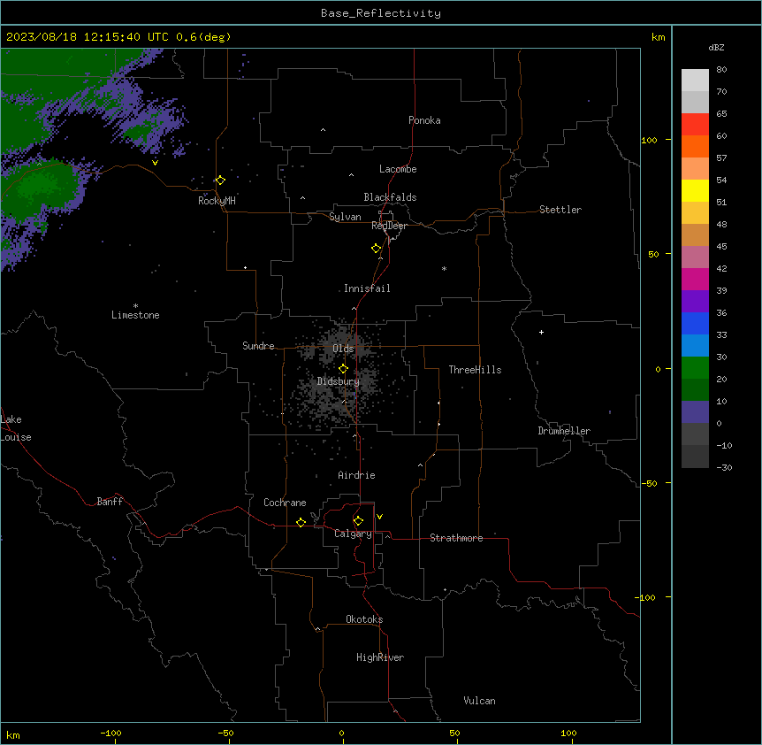Select yellow V marker northwest of RockyMH
762x745 pixels.
coord(155,163)
